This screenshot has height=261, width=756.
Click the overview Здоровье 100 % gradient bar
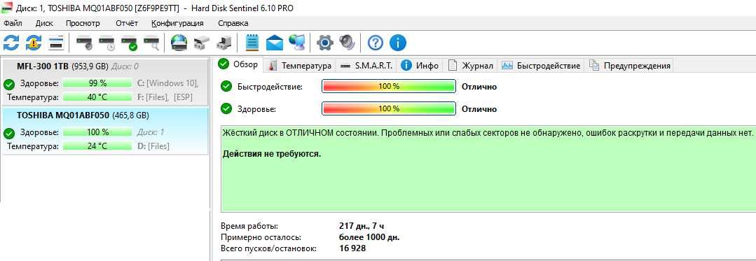(x=389, y=109)
